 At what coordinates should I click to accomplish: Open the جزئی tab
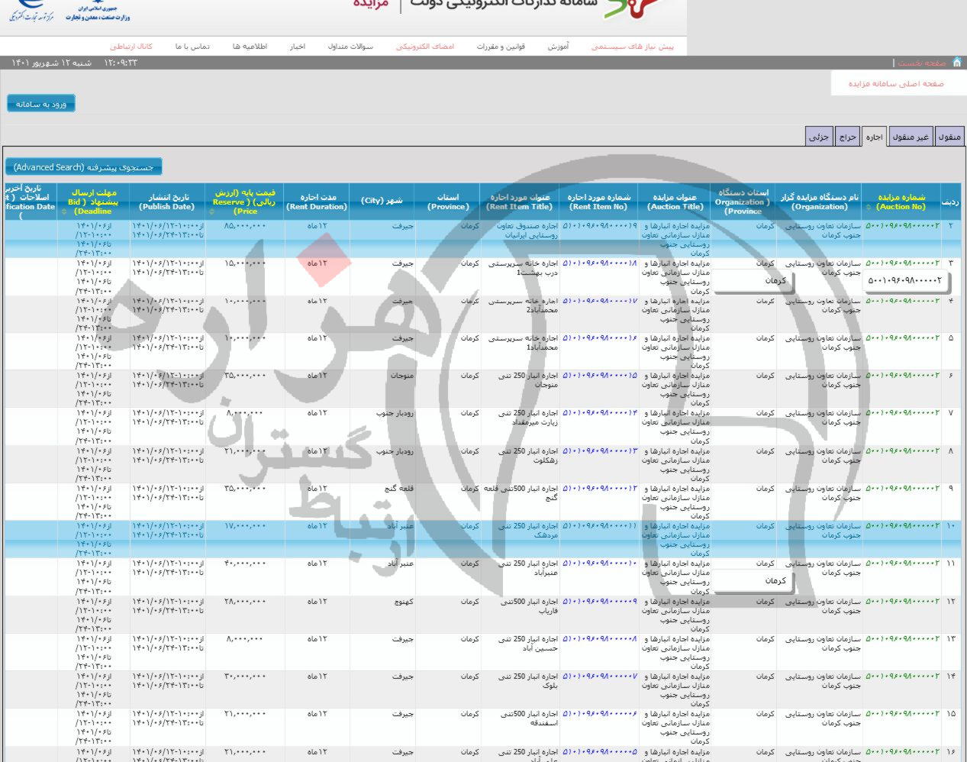pyautogui.click(x=818, y=137)
